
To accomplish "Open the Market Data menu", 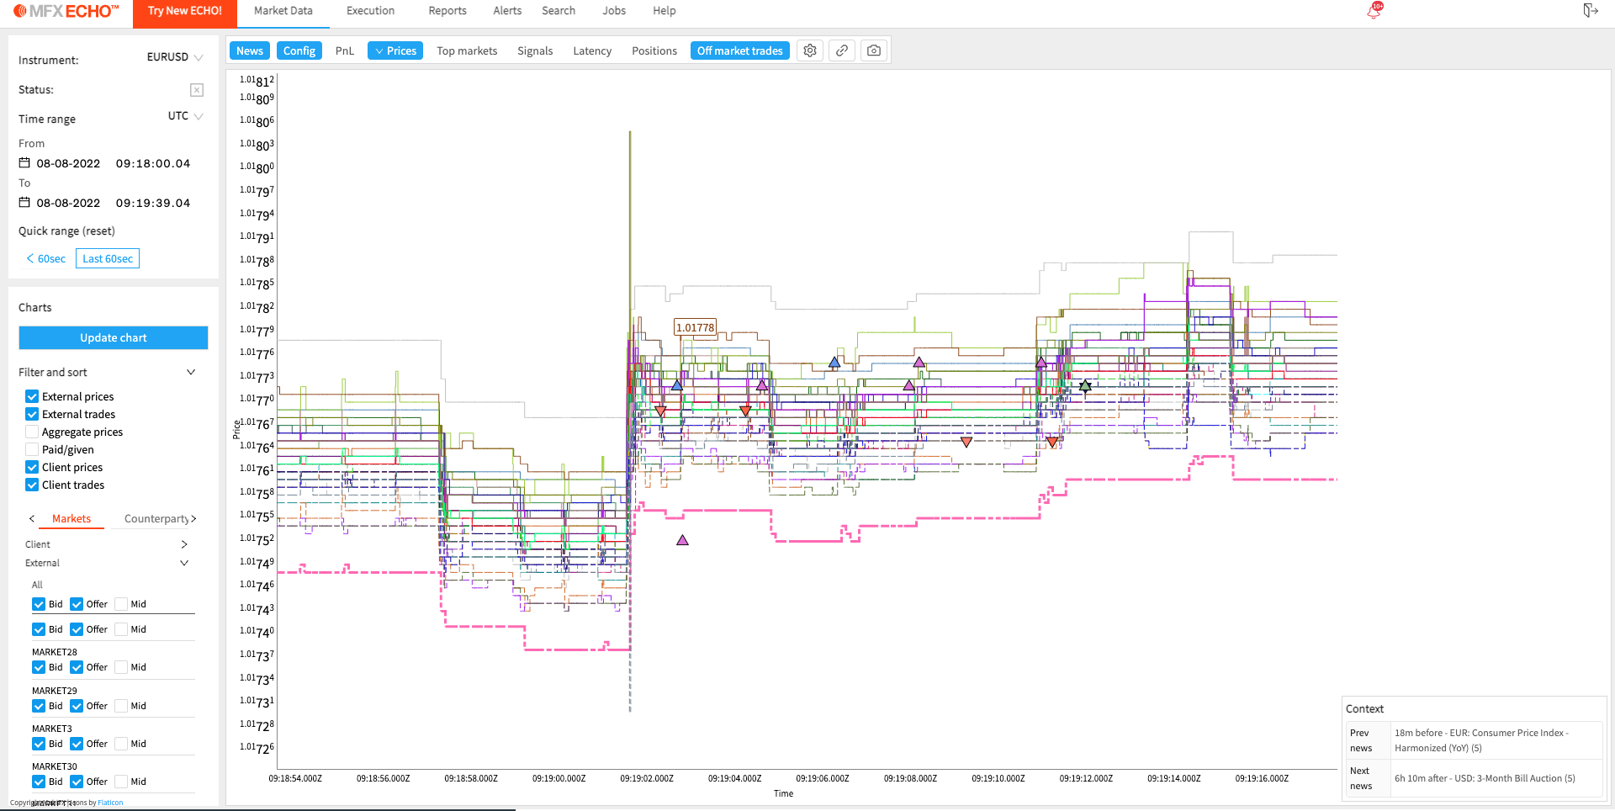I will tap(283, 11).
